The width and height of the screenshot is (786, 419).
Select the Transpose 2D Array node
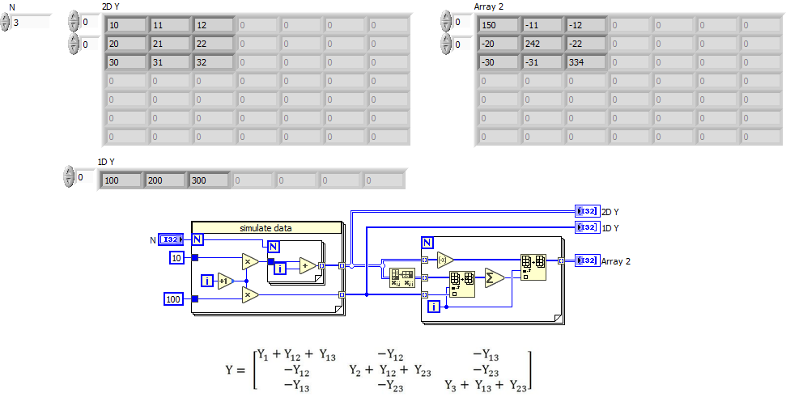[402, 277]
